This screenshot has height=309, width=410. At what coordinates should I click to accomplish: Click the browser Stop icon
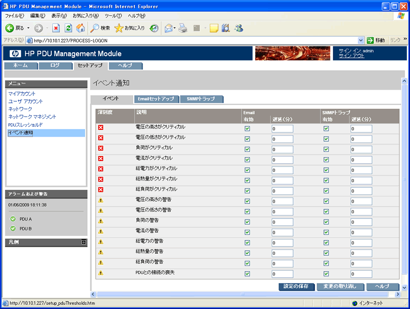click(56, 28)
